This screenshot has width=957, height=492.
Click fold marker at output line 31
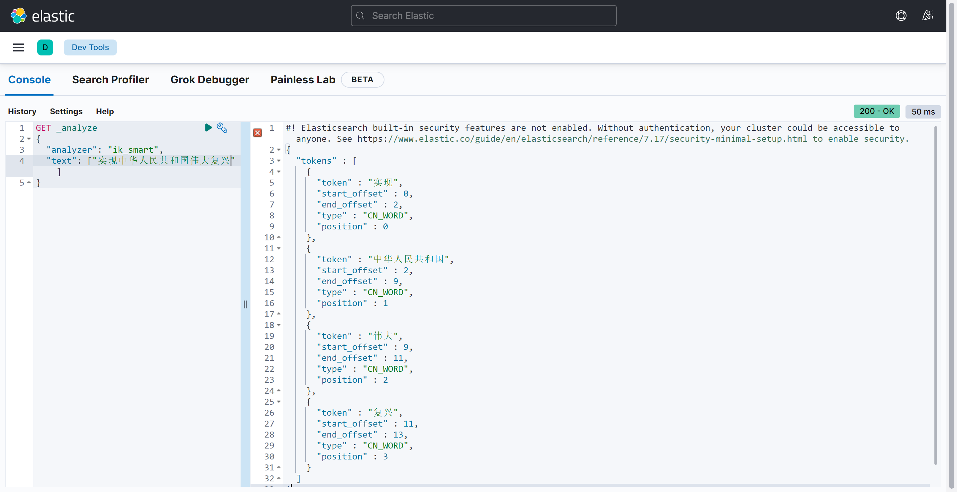(x=279, y=467)
